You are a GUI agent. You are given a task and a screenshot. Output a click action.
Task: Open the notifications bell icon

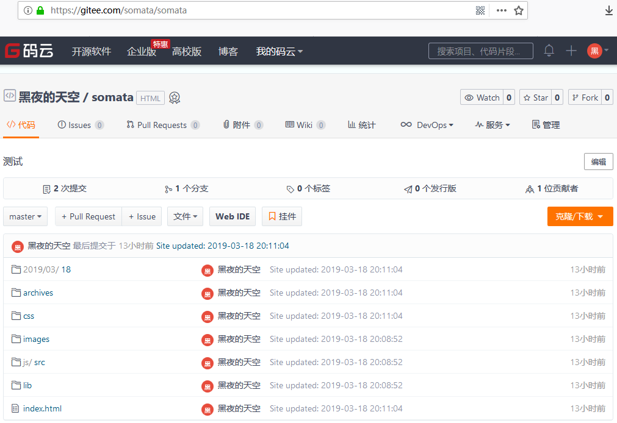(x=549, y=51)
